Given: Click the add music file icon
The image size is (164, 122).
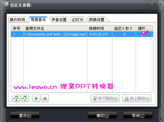Looking at the screenshot, I should (x=16, y=98).
